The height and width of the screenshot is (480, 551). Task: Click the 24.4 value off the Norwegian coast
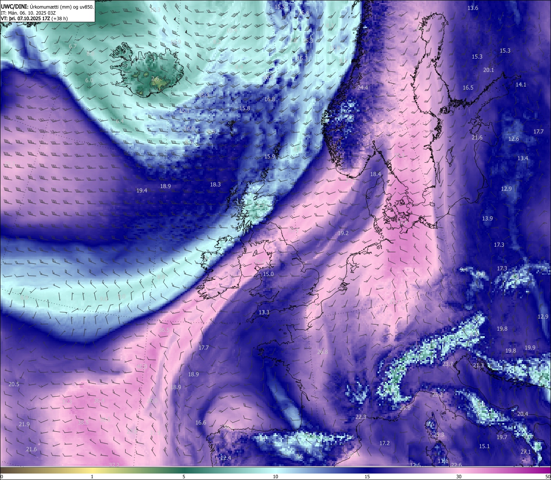pos(363,87)
